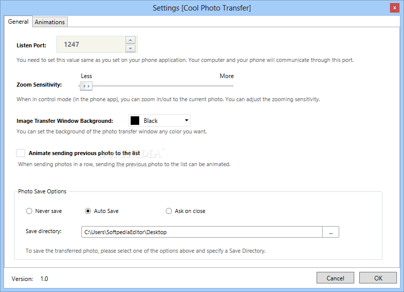
Task: Click the Zoom Sensitivity slider thumb
Action: (x=86, y=86)
